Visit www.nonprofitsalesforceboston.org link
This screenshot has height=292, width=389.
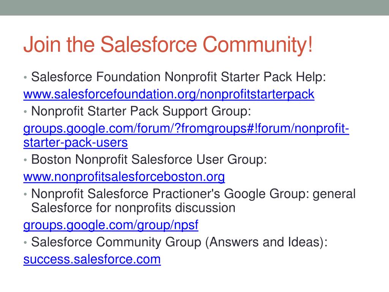pyautogui.click(x=124, y=177)
